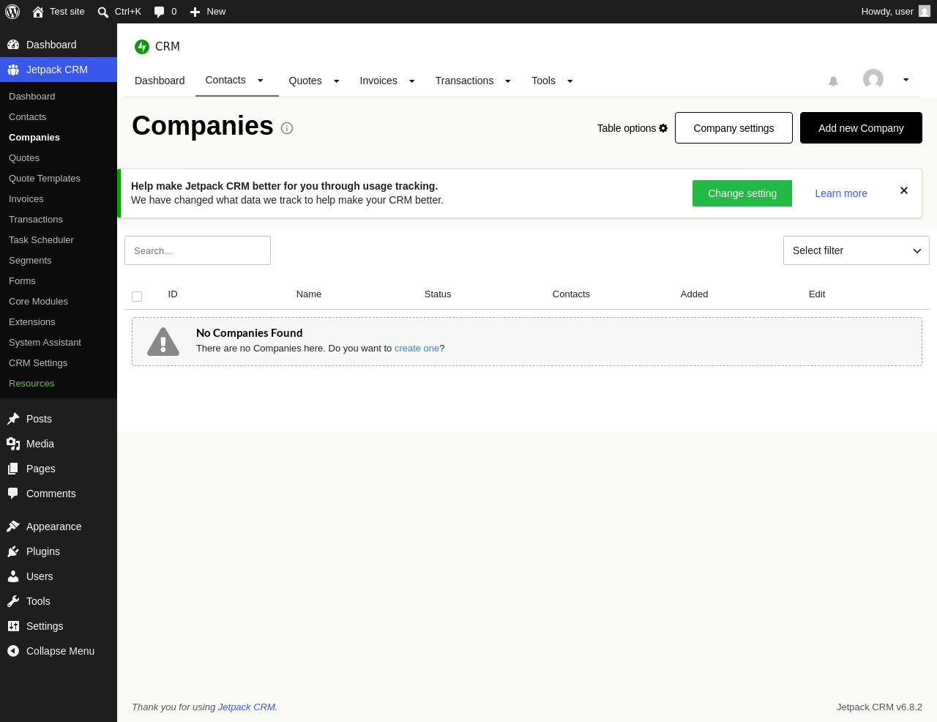Open Contacts in the left sidebar
937x722 pixels.
[27, 117]
